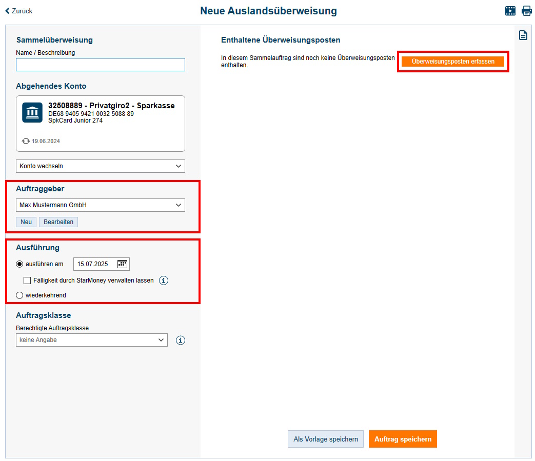Select the 'ausführen am' radio button
This screenshot has width=535, height=461.
point(20,264)
